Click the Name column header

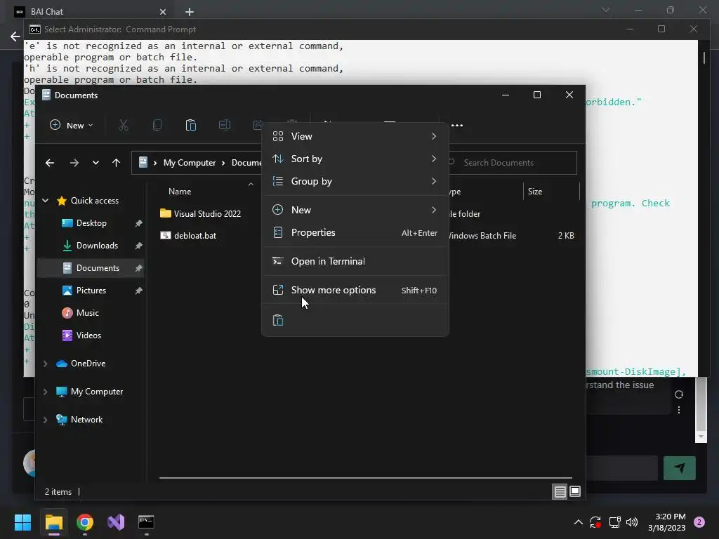coord(180,192)
